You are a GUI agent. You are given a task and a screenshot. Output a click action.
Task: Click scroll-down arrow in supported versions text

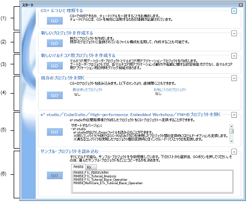[x=232, y=141]
